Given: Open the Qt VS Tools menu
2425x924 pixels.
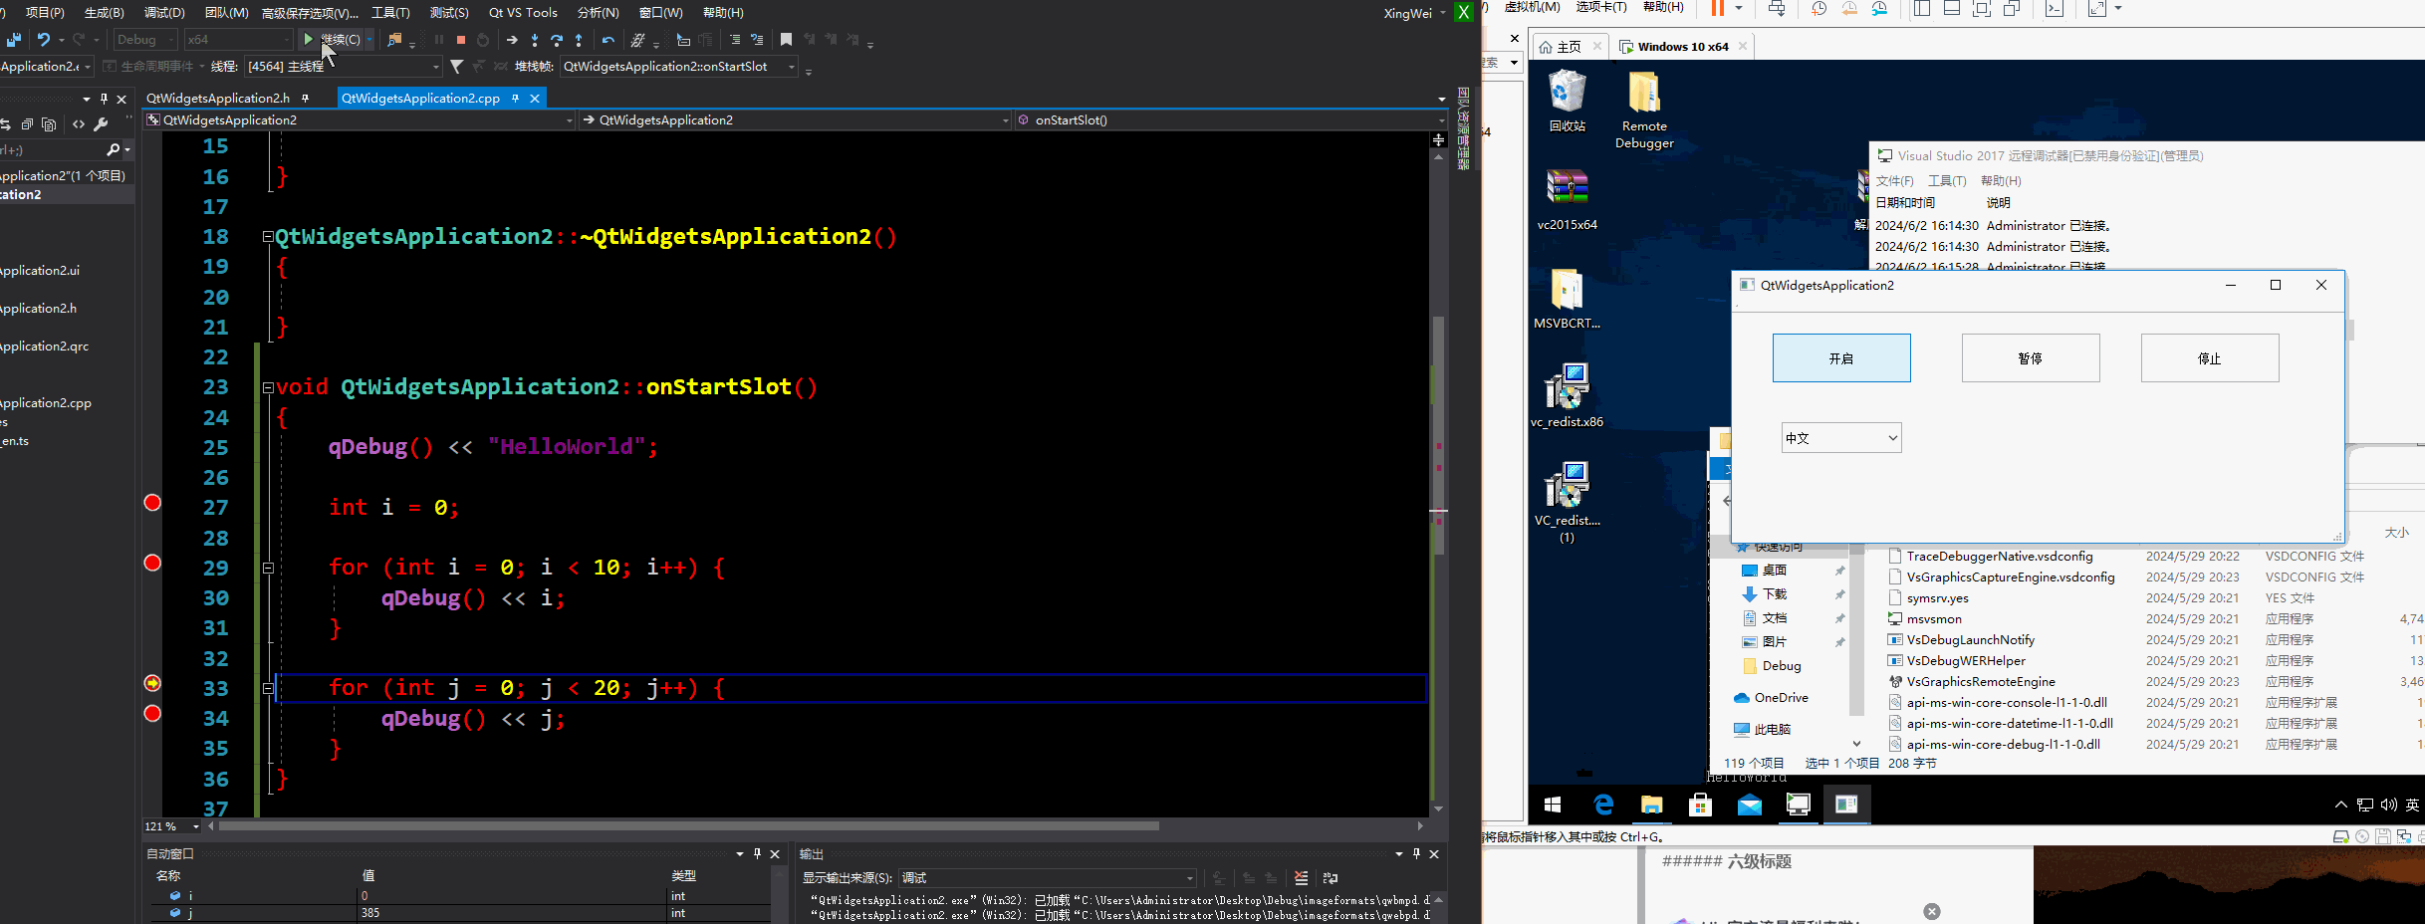Looking at the screenshot, I should coord(523,13).
